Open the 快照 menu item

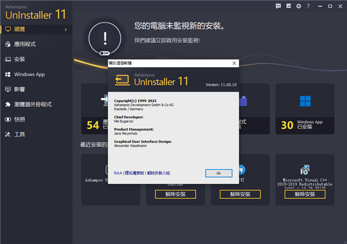click(x=36, y=120)
